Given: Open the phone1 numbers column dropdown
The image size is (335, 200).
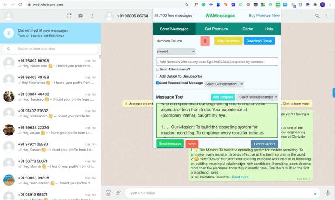Looking at the screenshot, I should pos(176,52).
